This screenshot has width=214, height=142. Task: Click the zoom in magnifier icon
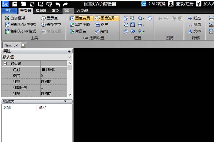[x=140, y=18]
